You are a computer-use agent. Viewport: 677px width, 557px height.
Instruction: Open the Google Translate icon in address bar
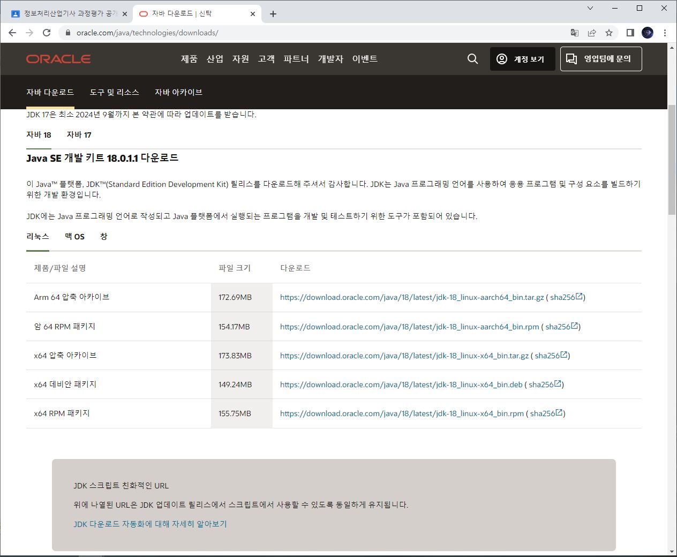574,33
